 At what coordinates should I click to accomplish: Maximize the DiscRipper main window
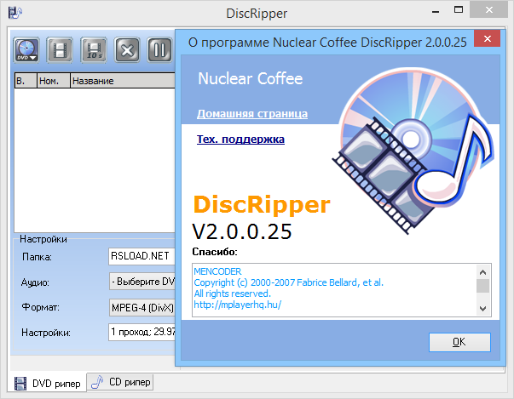point(459,10)
